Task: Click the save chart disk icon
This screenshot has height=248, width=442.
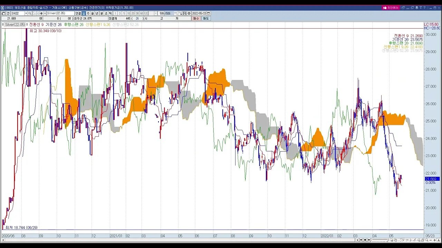Action: (x=184, y=13)
